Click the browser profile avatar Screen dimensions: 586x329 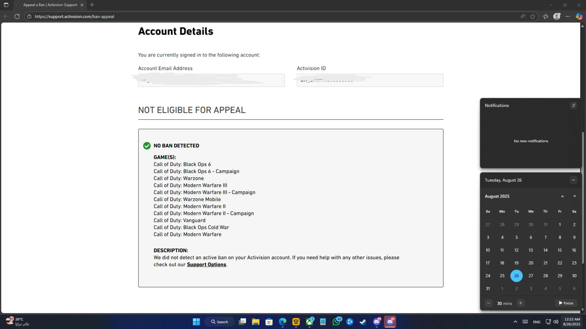(557, 16)
